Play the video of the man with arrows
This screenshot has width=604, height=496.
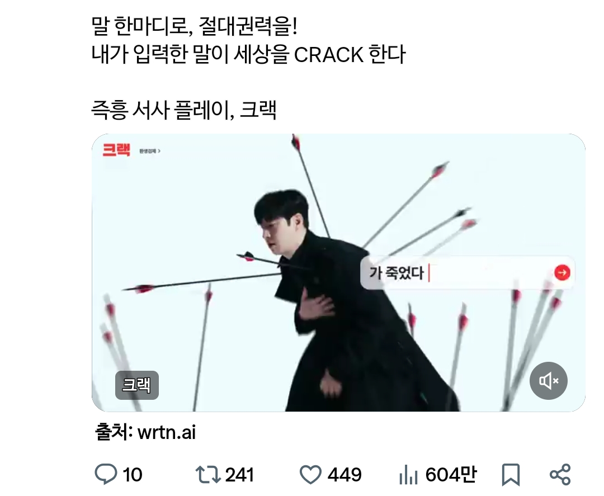(x=338, y=273)
